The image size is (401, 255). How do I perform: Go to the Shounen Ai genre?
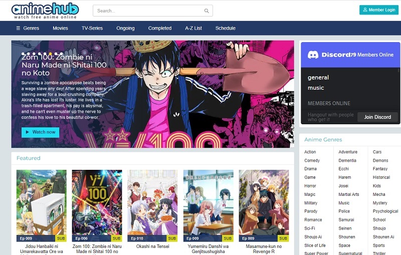383,237
